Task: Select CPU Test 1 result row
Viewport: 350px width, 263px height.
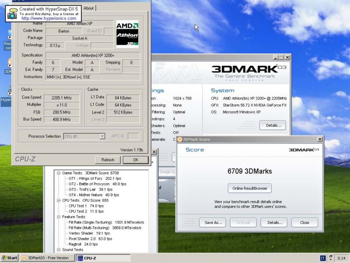Action: (86, 206)
